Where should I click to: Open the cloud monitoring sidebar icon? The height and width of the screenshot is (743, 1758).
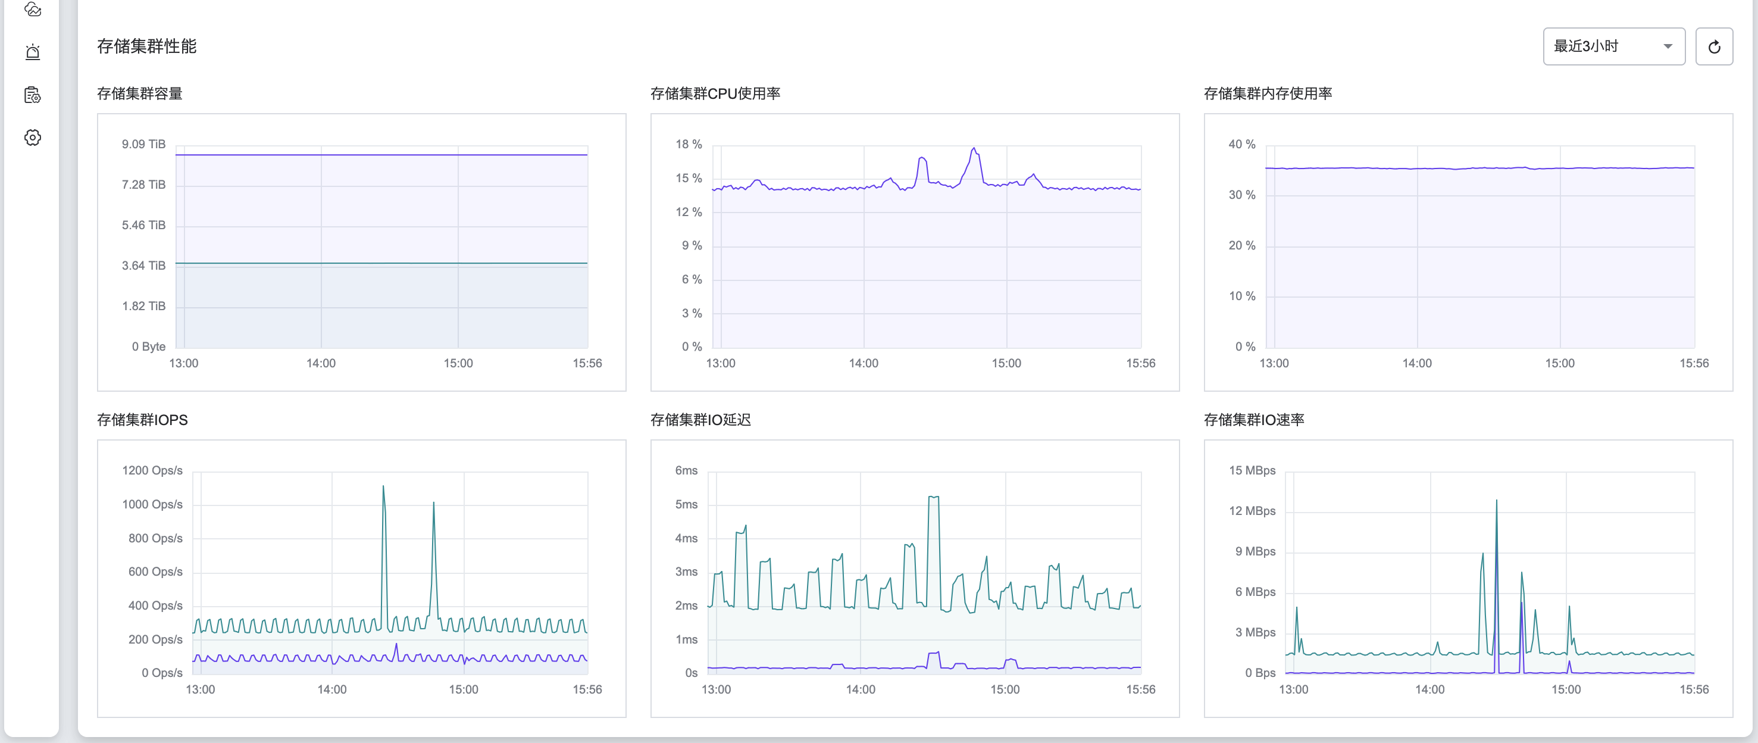coord(33,10)
